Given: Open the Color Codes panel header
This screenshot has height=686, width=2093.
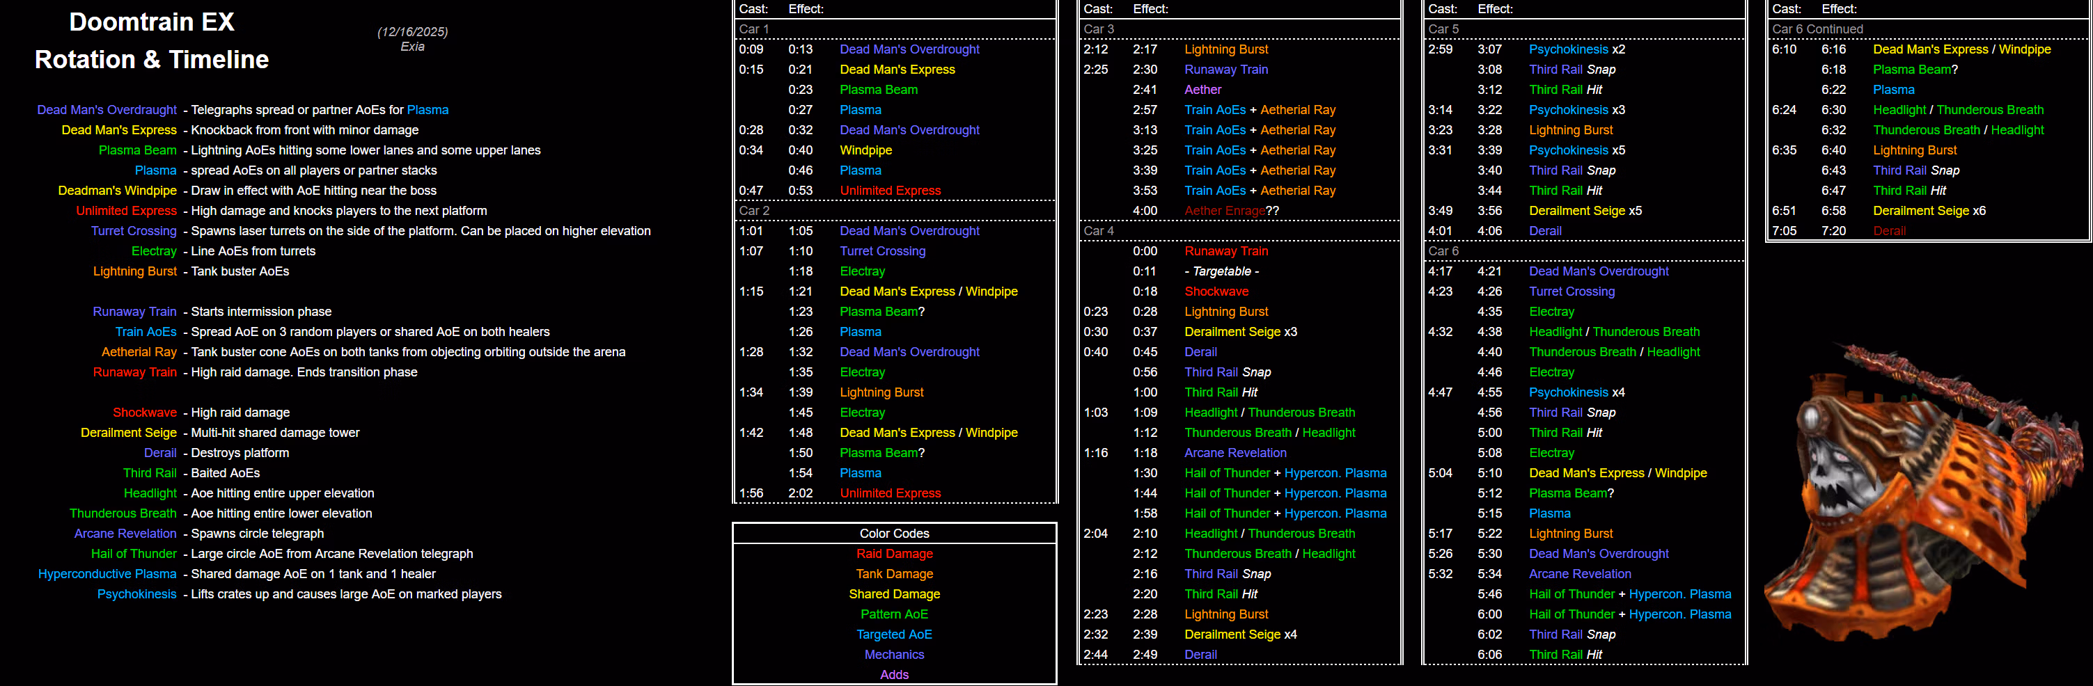Looking at the screenshot, I should click(x=894, y=534).
